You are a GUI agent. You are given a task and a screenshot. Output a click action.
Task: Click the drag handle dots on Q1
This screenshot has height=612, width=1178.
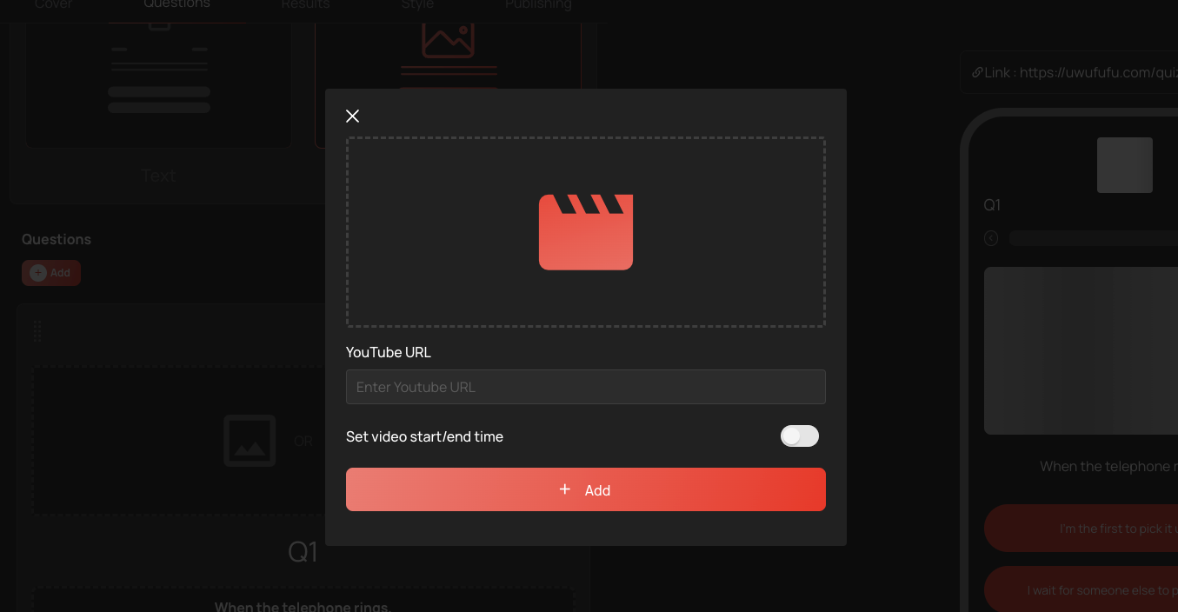(x=37, y=331)
